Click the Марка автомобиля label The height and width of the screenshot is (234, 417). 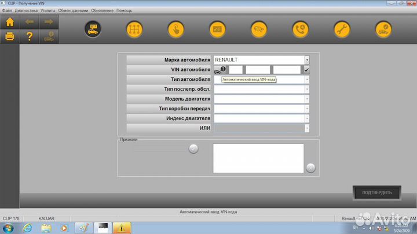[x=187, y=60]
